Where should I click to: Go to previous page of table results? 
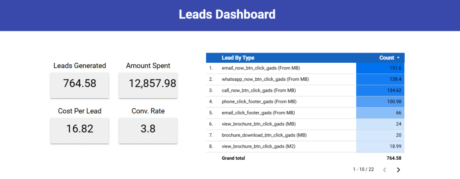pyautogui.click(x=385, y=170)
